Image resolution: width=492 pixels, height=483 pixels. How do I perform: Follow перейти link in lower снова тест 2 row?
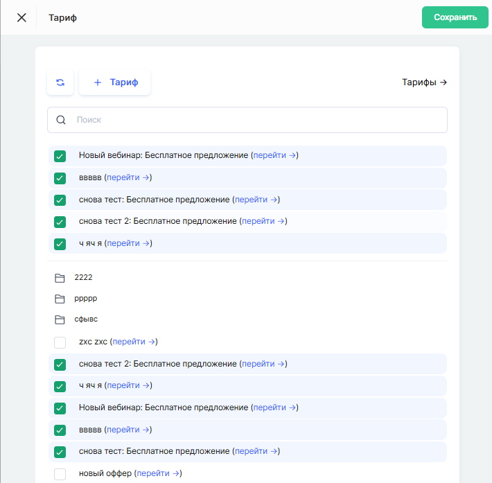[263, 364]
